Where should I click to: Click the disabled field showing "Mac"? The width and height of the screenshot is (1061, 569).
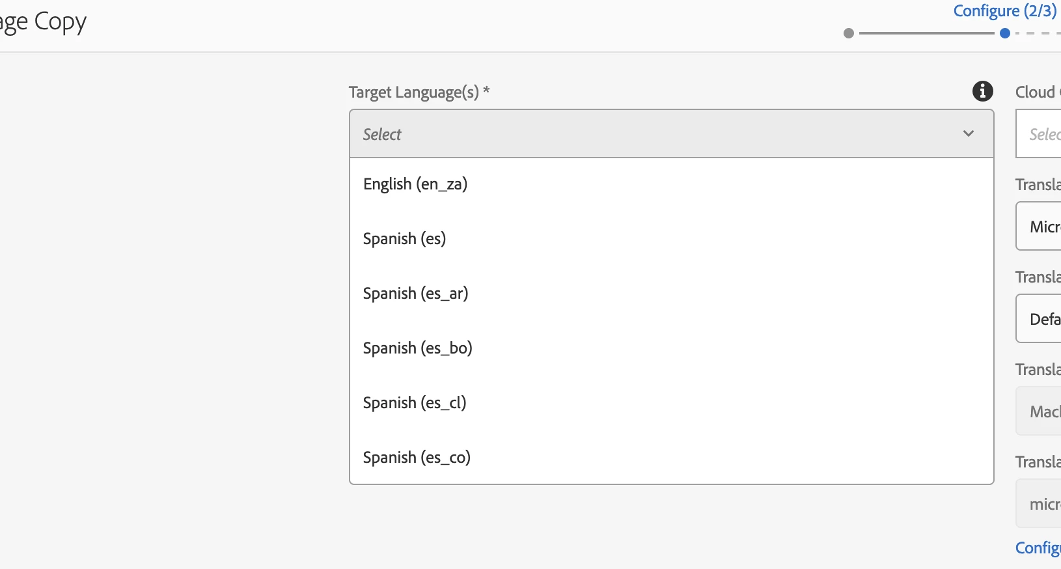coord(1042,411)
